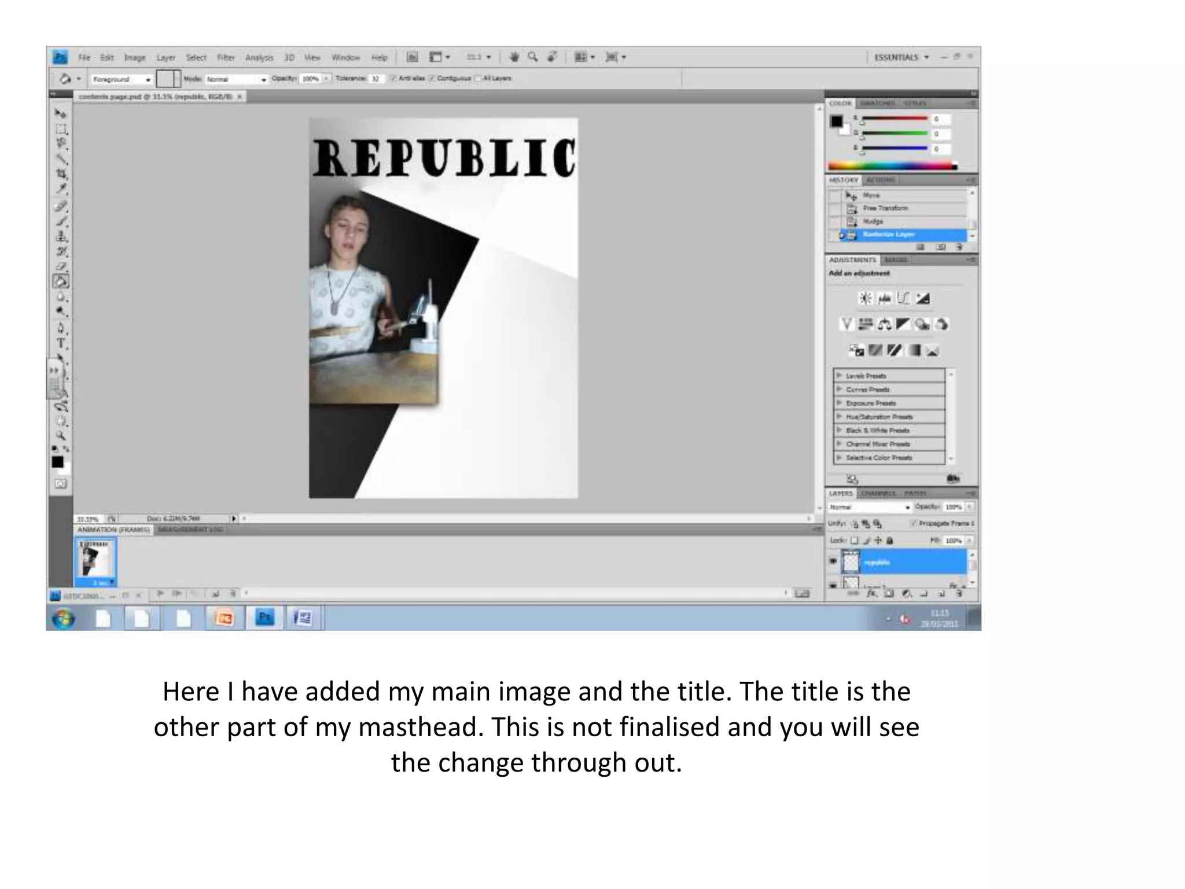
Task: Open the Layer menu
Action: (x=166, y=58)
